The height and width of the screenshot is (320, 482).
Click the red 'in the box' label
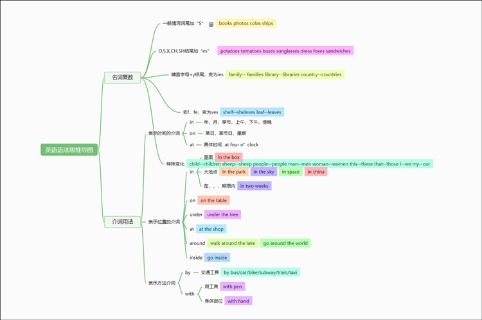tap(228, 157)
